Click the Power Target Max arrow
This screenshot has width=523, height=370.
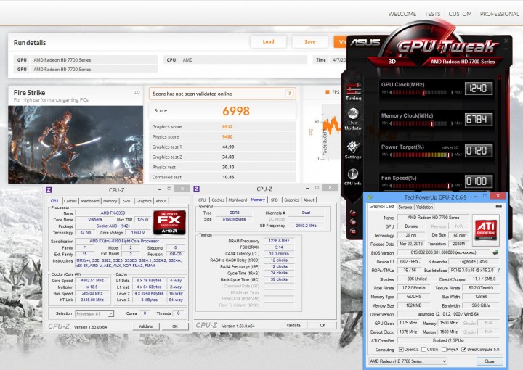click(x=453, y=155)
